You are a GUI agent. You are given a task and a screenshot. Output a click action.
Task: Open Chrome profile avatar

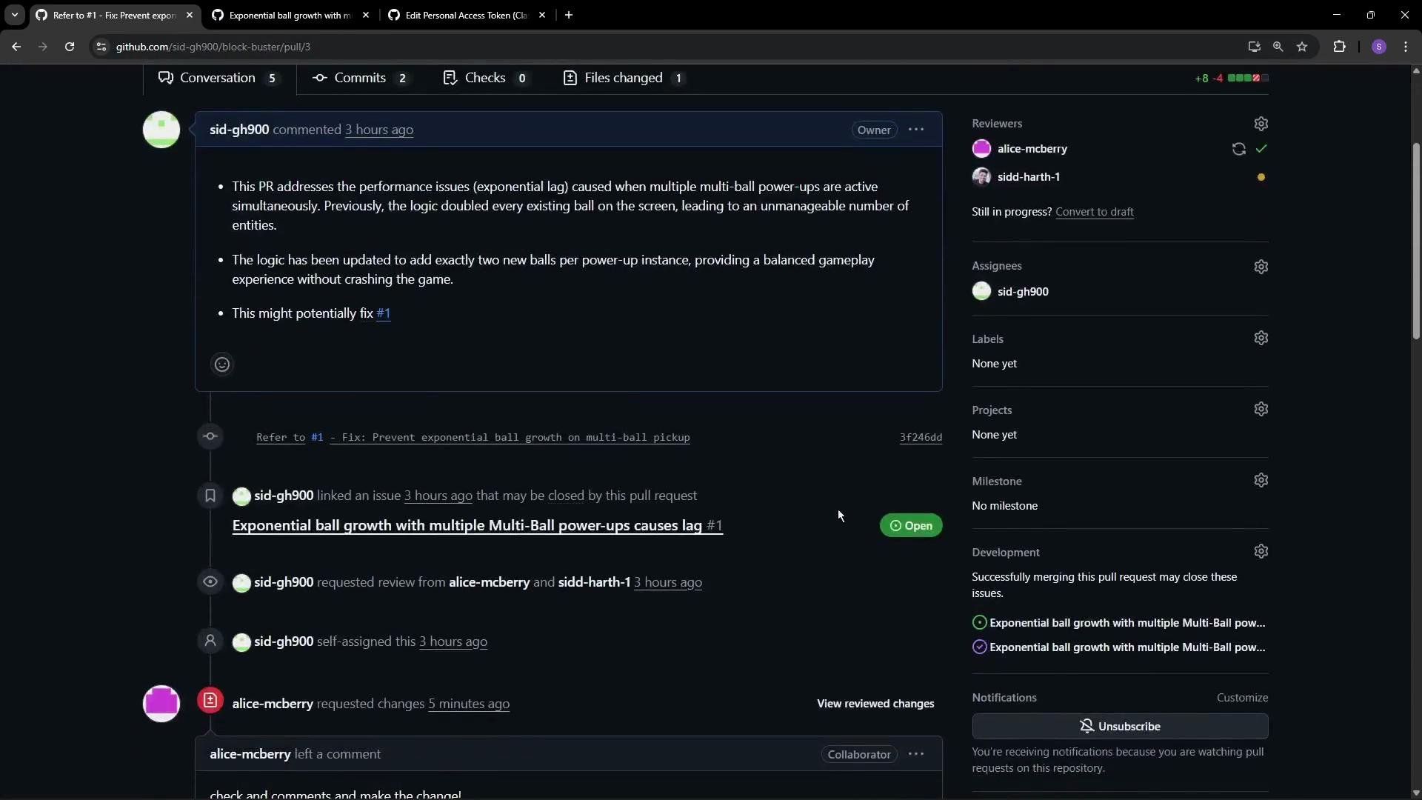point(1378,47)
